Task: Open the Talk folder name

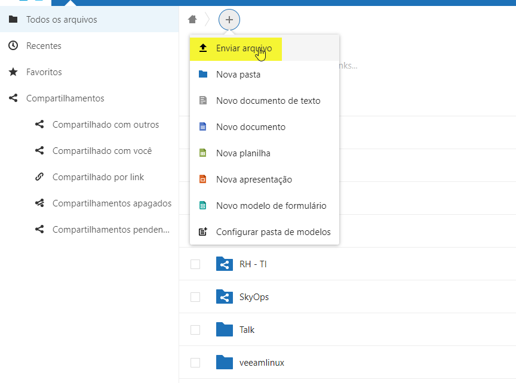Action: click(x=247, y=330)
